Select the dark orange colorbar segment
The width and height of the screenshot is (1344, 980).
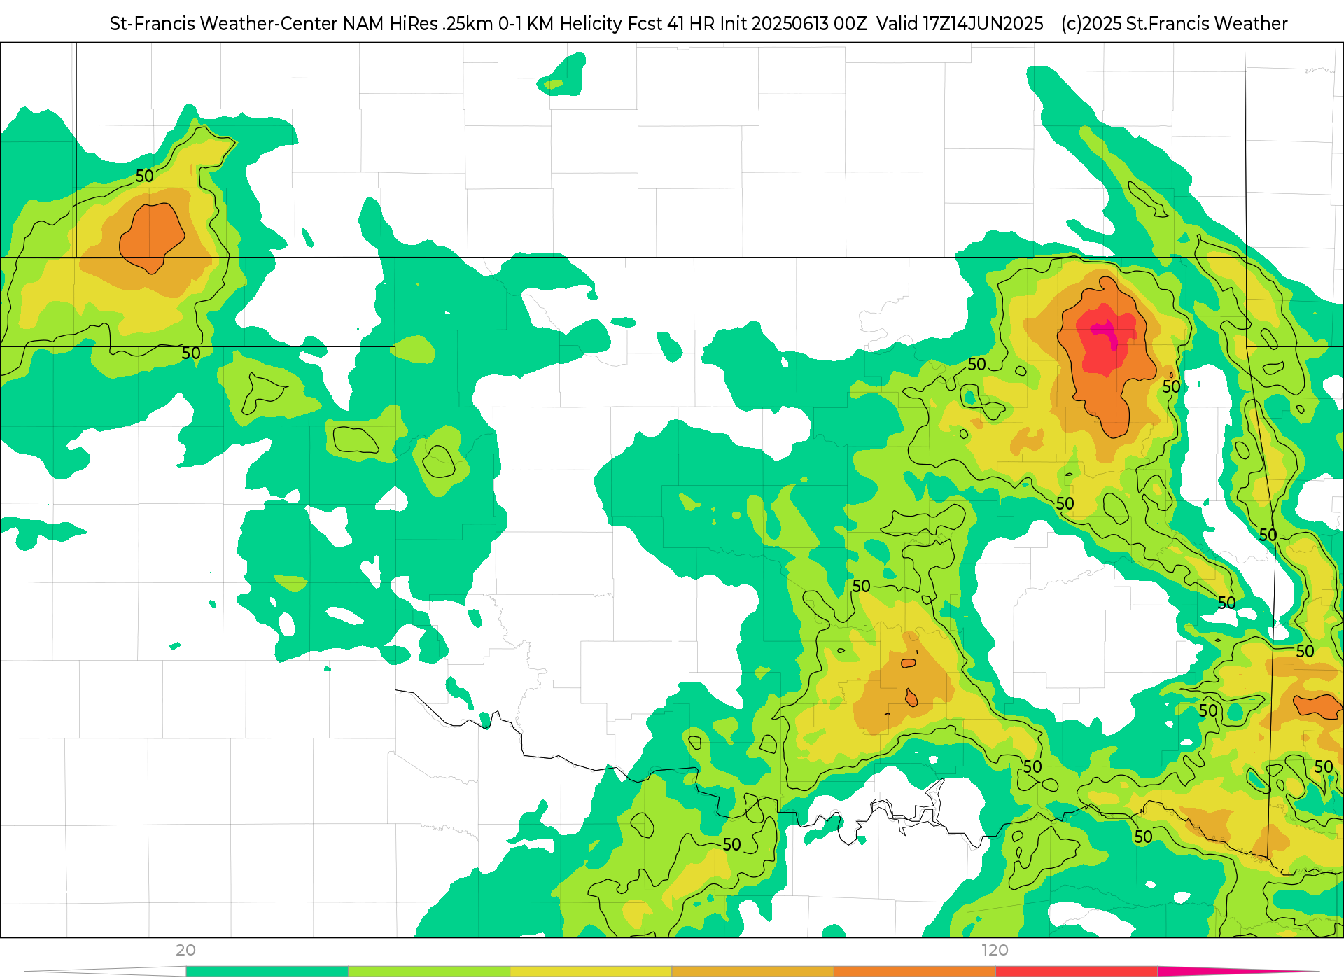pyautogui.click(x=914, y=972)
